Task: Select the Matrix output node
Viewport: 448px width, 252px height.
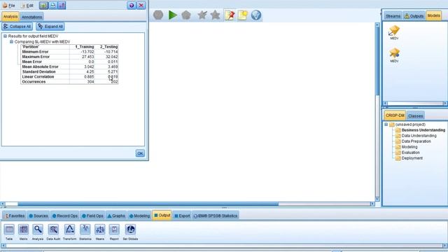Action: [x=23, y=232]
